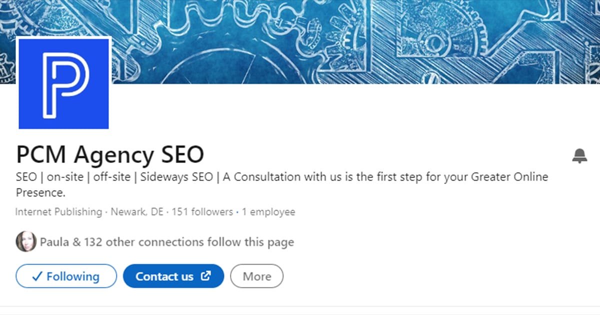
Task: View the 151 followers link
Action: (203, 211)
